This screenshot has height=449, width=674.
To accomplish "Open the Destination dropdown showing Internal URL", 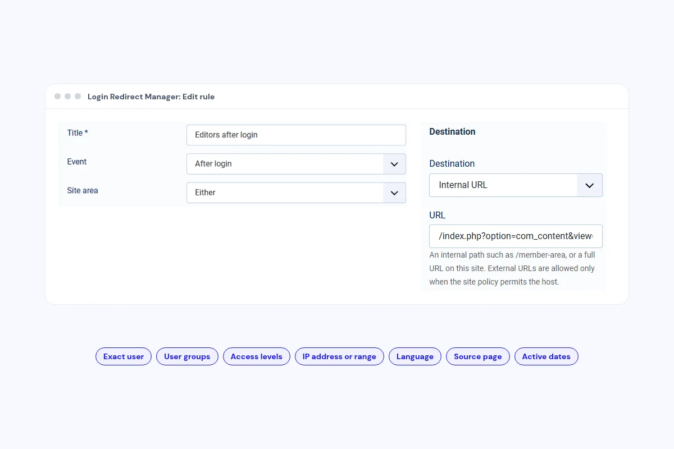I will (516, 185).
